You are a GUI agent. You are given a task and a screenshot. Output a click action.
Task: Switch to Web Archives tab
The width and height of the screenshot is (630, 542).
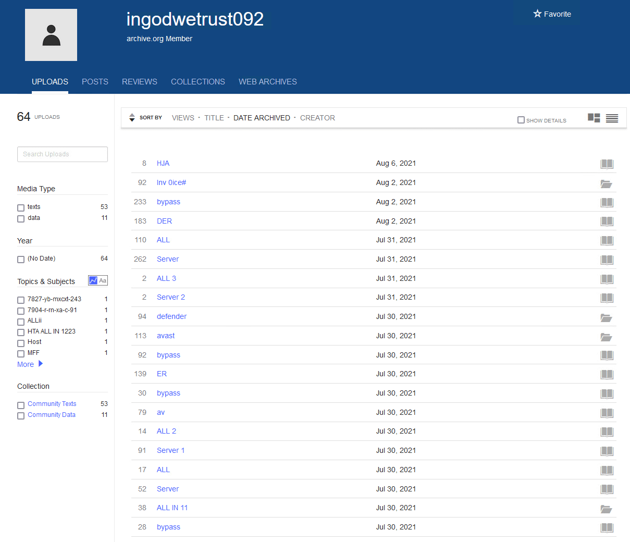click(x=267, y=82)
